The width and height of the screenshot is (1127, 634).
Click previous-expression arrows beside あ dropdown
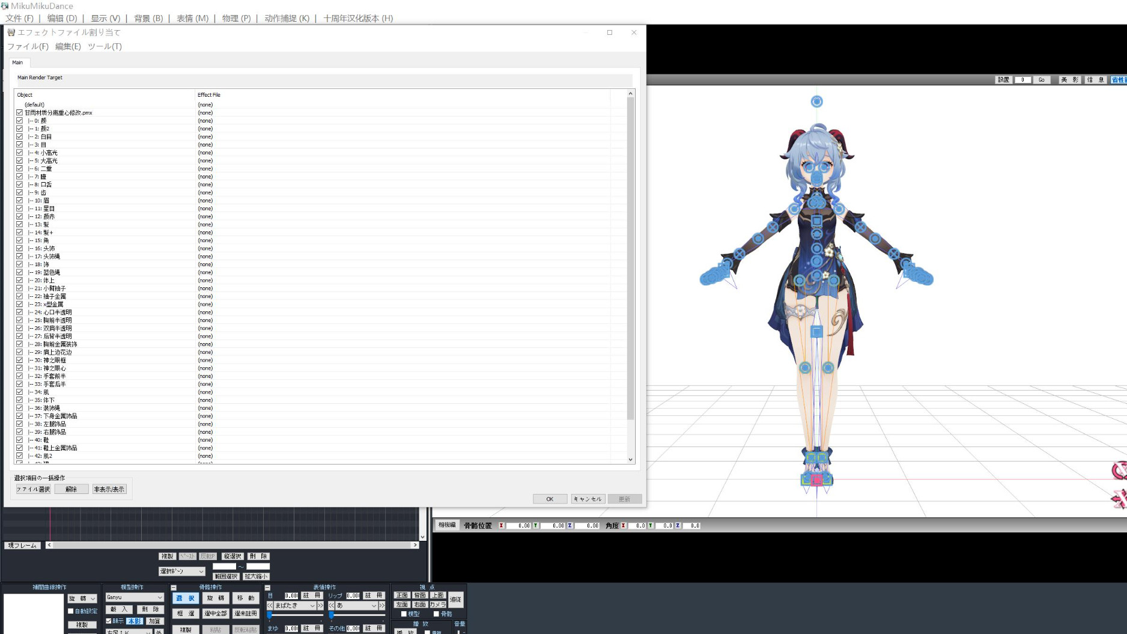pos(331,606)
